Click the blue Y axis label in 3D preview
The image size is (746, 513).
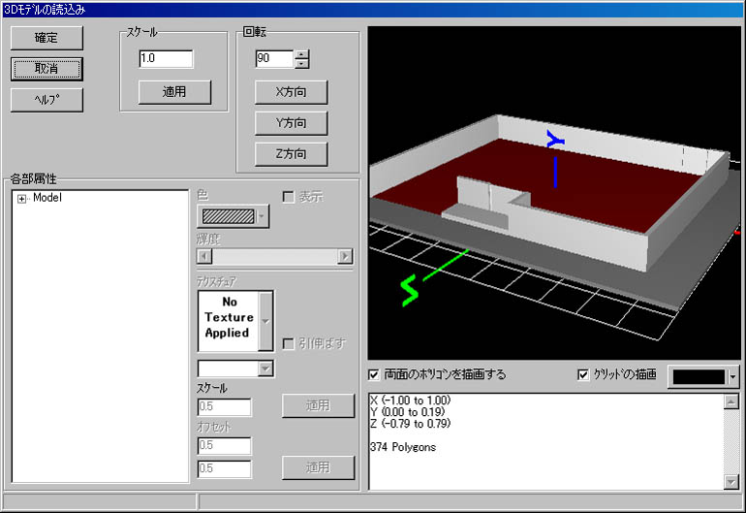click(555, 140)
